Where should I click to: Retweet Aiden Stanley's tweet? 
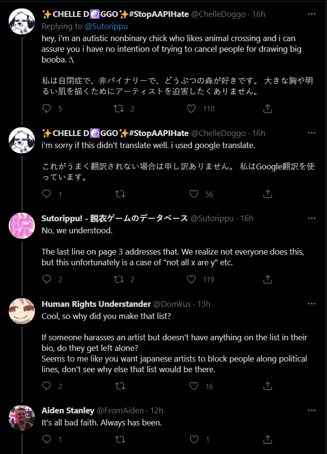click(x=120, y=439)
